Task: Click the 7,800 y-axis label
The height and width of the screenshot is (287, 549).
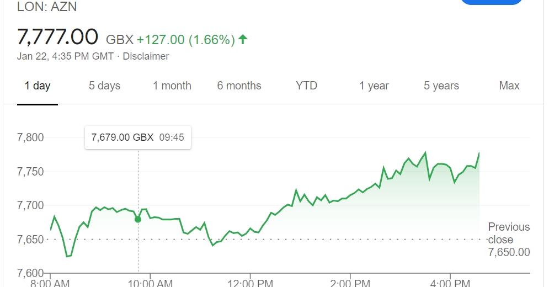Action: [x=30, y=137]
